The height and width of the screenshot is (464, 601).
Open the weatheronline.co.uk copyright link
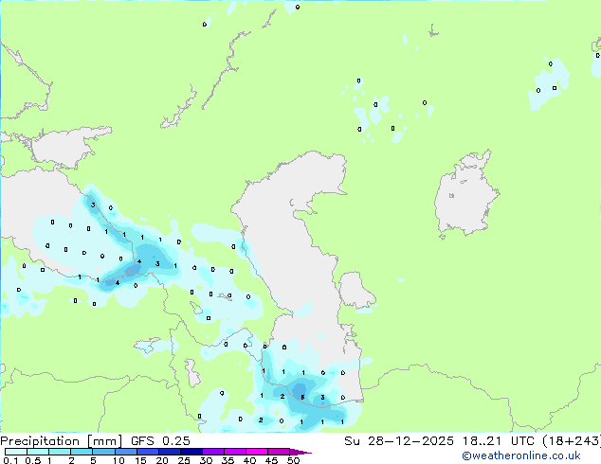(520, 455)
